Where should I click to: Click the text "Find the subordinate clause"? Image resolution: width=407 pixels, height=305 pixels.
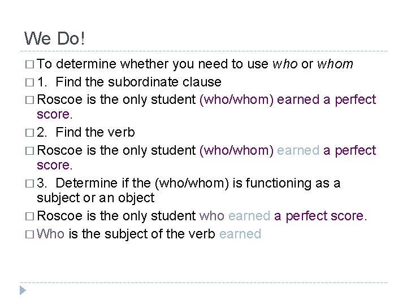click(138, 82)
